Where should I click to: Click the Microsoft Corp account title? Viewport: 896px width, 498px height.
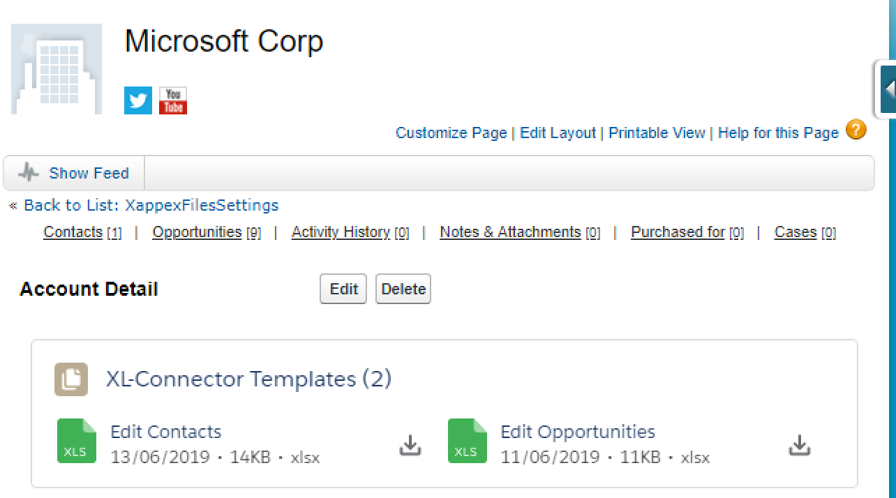click(x=224, y=41)
